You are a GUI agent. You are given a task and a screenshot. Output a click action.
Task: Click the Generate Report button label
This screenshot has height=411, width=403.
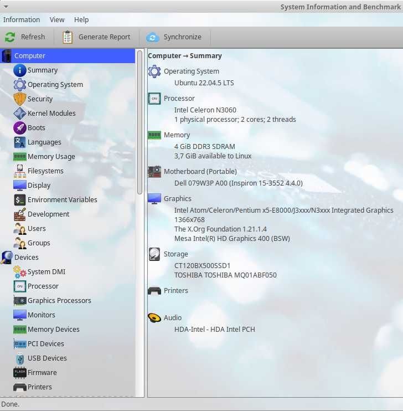point(104,37)
